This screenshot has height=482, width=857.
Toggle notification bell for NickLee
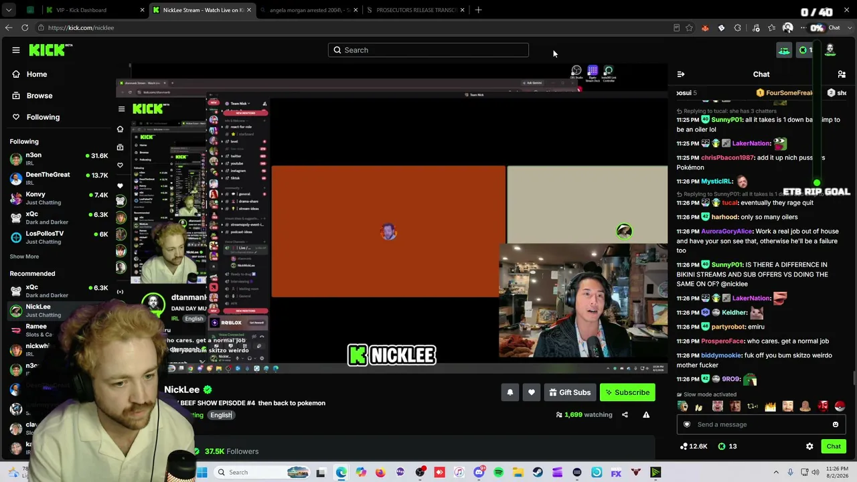(x=510, y=393)
